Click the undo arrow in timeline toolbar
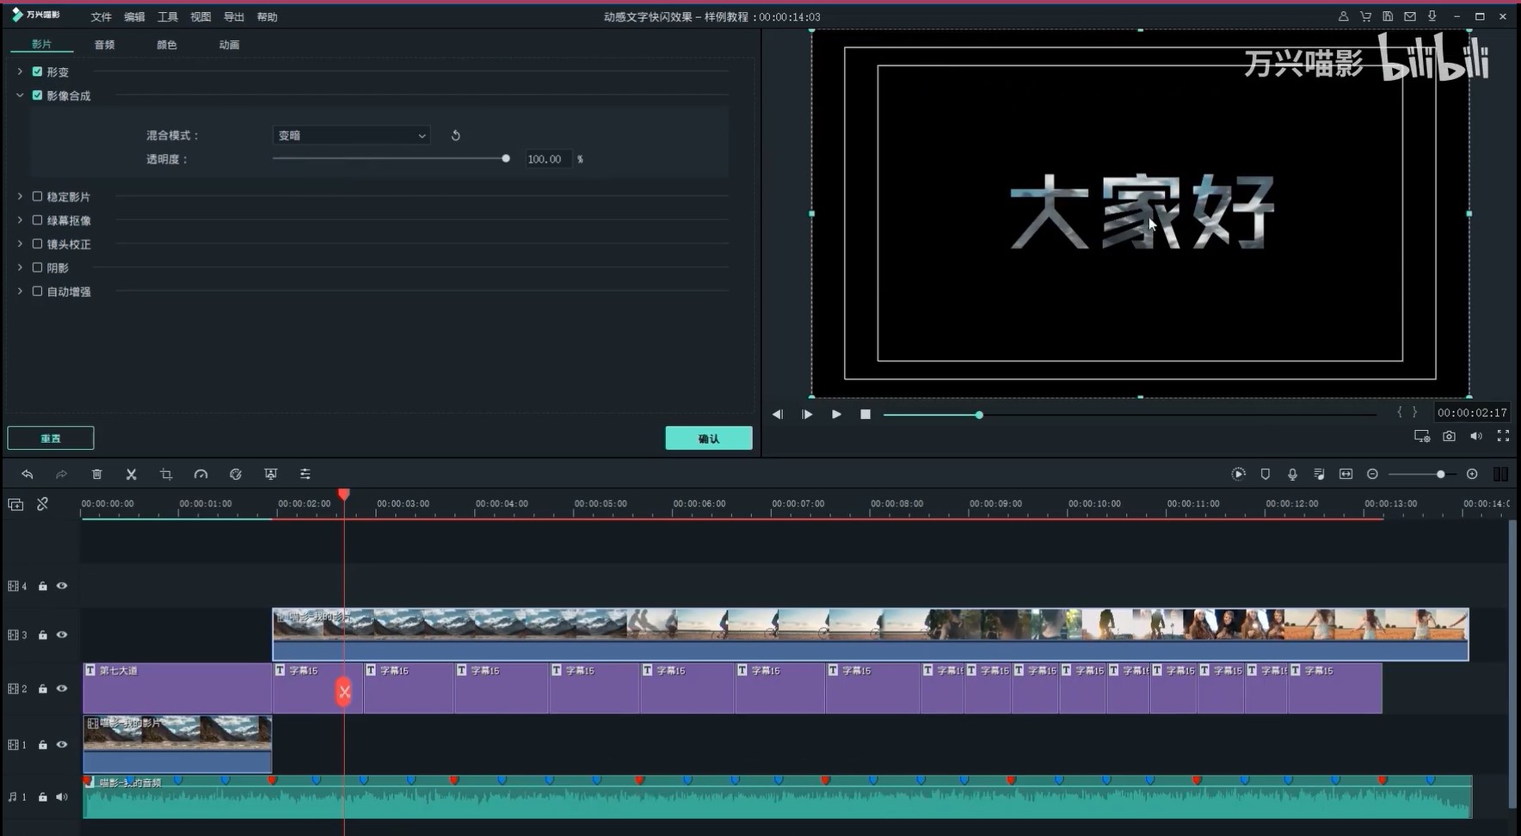This screenshot has width=1521, height=836. pyautogui.click(x=28, y=474)
